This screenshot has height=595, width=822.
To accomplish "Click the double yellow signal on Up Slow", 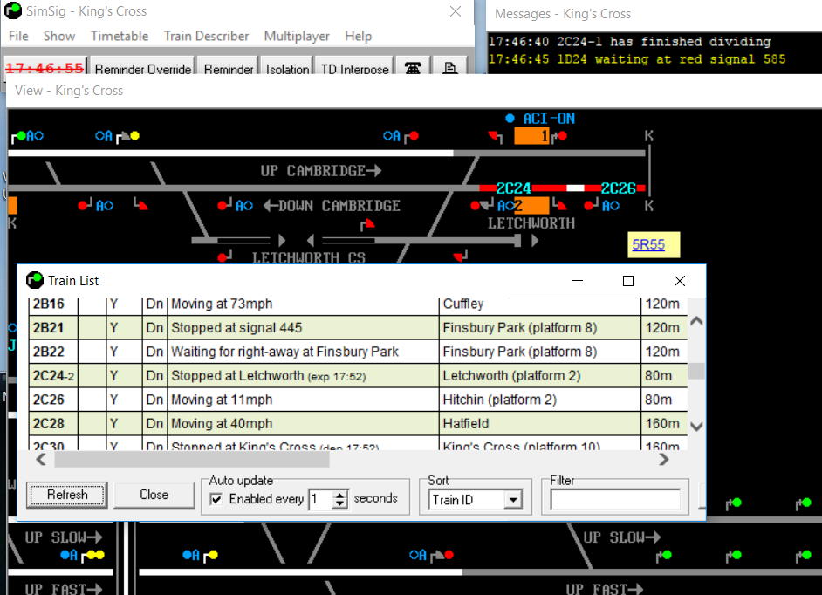I will (94, 555).
